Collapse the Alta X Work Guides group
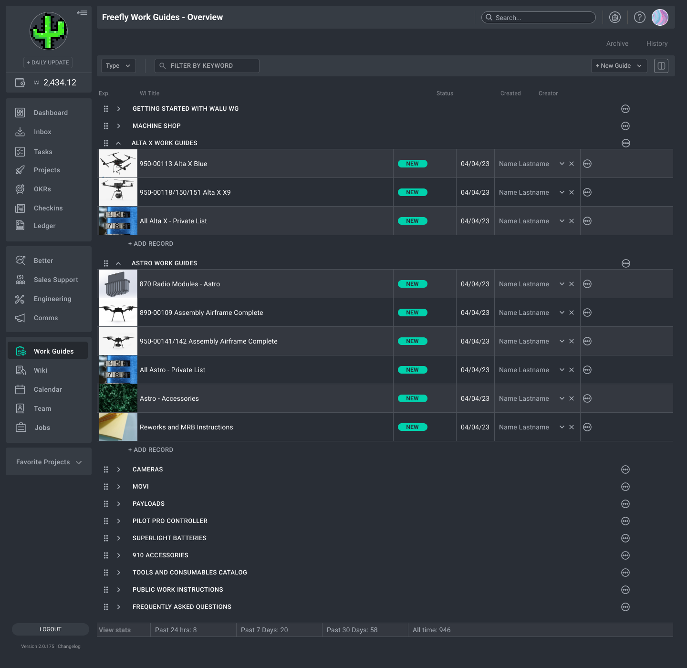 click(x=118, y=143)
